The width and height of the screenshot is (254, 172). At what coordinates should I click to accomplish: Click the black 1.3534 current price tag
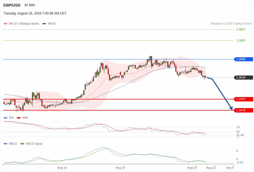click(x=243, y=77)
